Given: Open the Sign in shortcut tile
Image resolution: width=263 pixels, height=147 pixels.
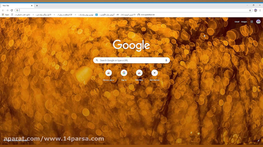Looking at the screenshot, I should click(x=124, y=75).
